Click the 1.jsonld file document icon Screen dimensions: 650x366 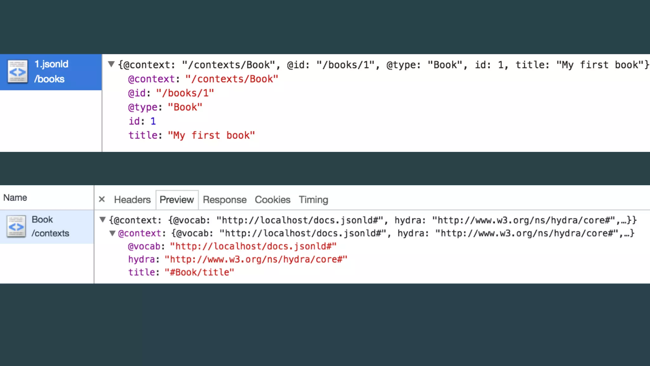(x=17, y=71)
